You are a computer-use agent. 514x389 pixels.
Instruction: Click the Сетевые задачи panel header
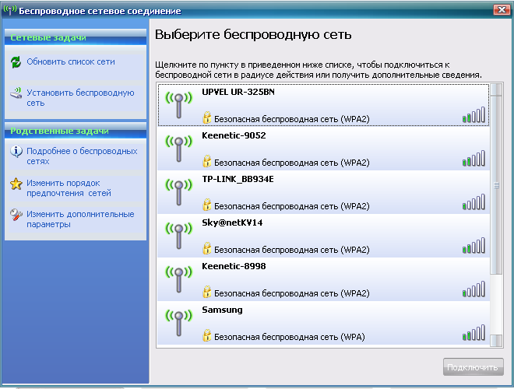point(76,37)
